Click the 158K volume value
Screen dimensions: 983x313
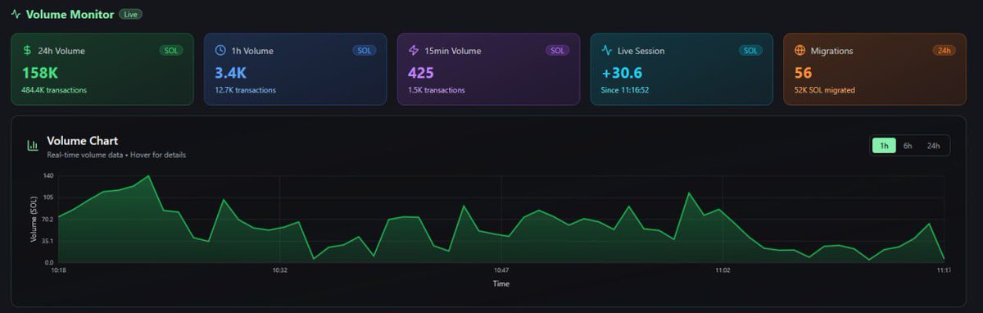tap(40, 73)
